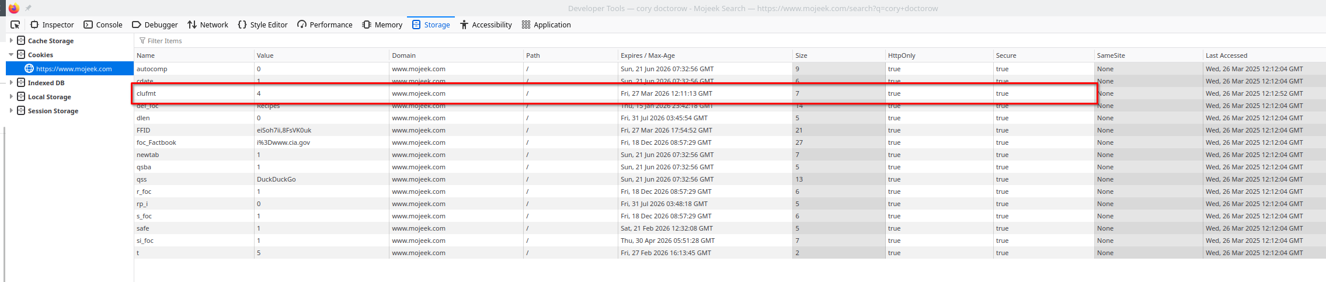Select the Storage tab

(x=431, y=25)
